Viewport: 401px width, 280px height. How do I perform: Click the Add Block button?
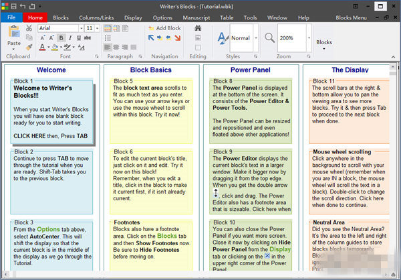click(164, 28)
